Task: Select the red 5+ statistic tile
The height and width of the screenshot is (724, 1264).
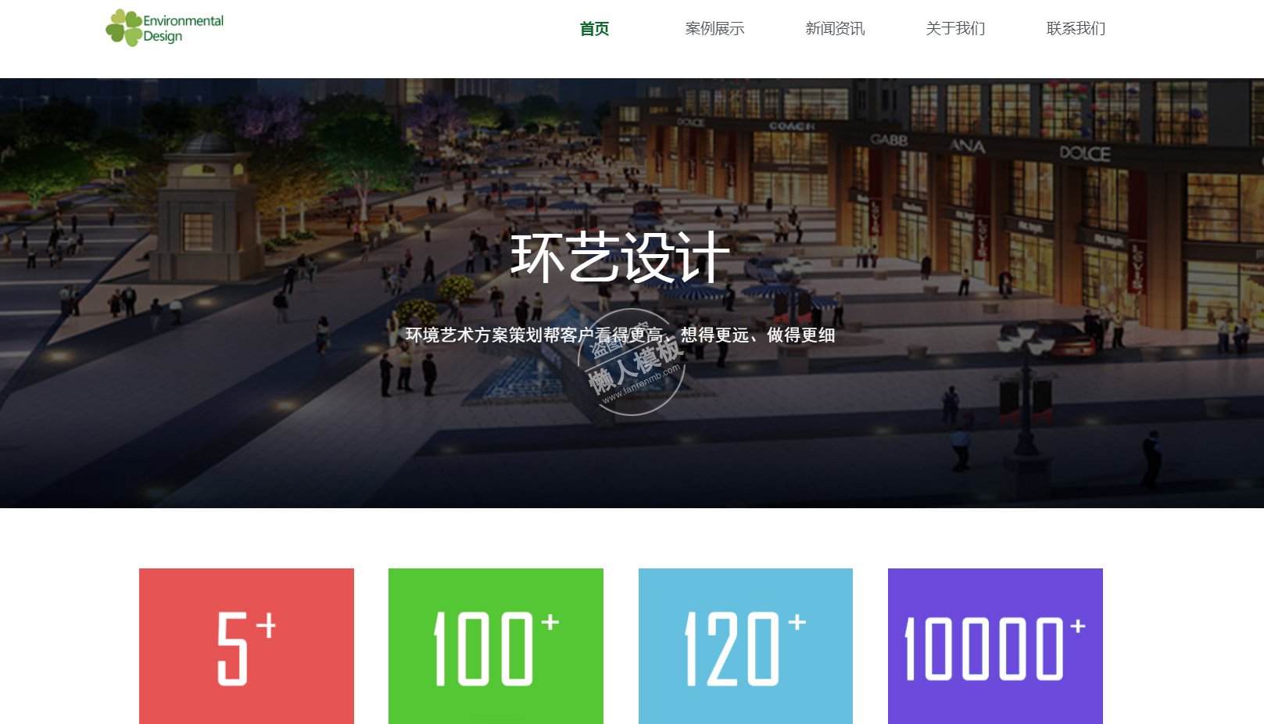Action: pos(246,646)
